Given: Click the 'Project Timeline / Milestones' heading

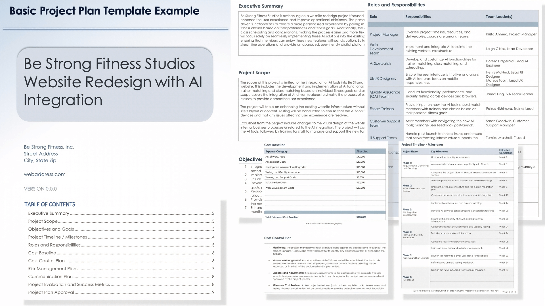Looking at the screenshot, I should coord(422,145).
